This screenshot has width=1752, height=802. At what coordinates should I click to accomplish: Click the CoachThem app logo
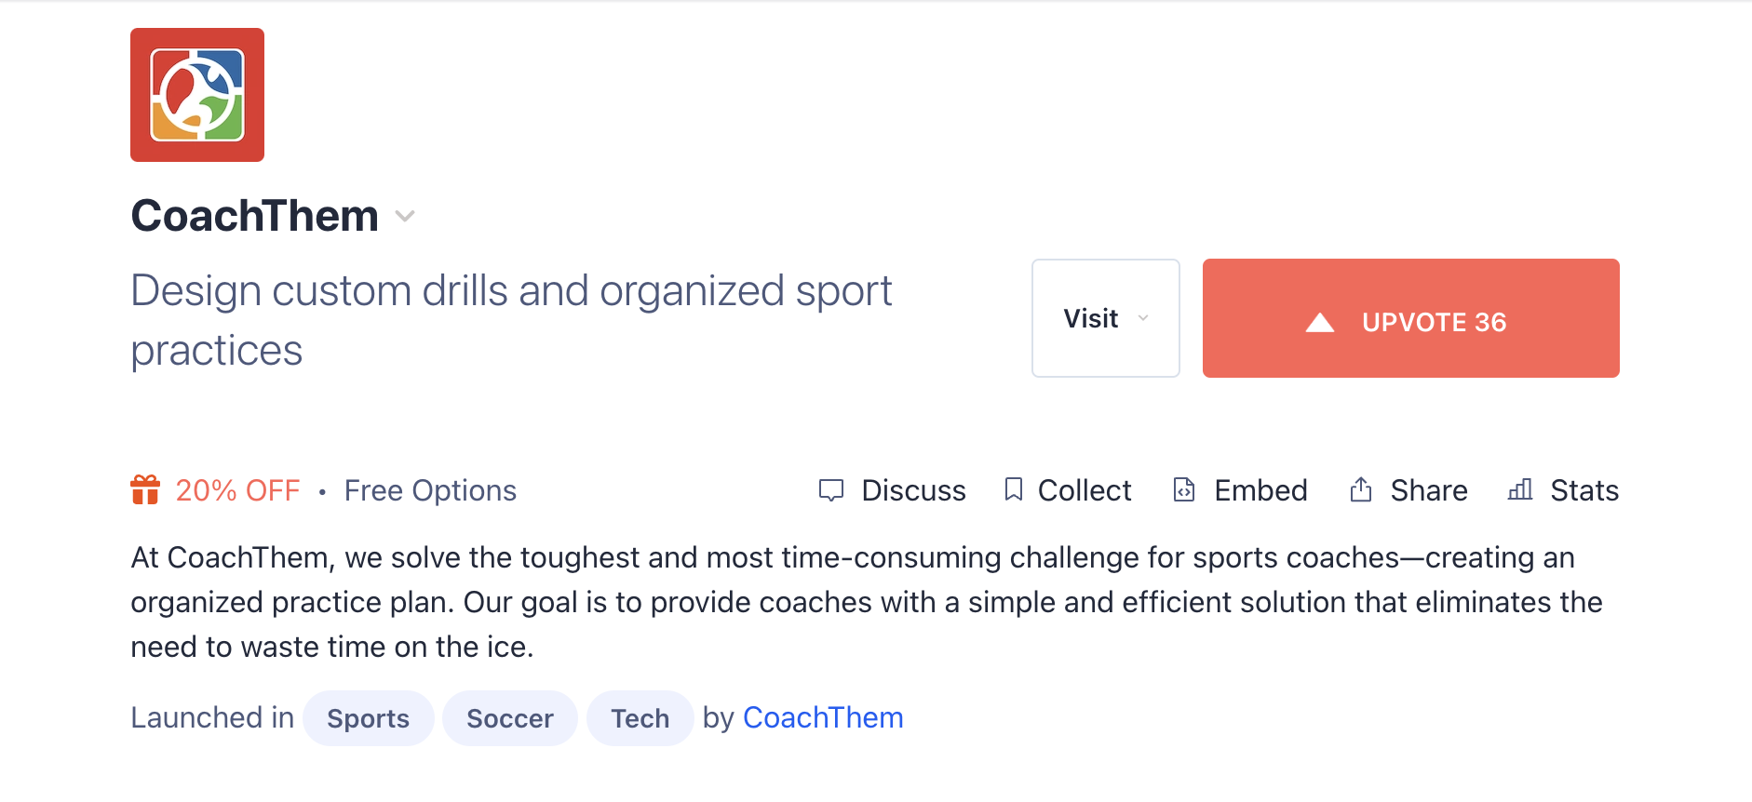click(x=196, y=95)
